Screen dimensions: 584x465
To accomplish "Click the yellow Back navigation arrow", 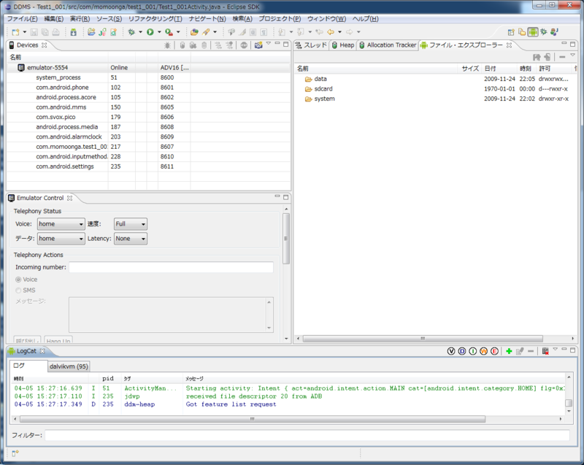I will (x=331, y=32).
